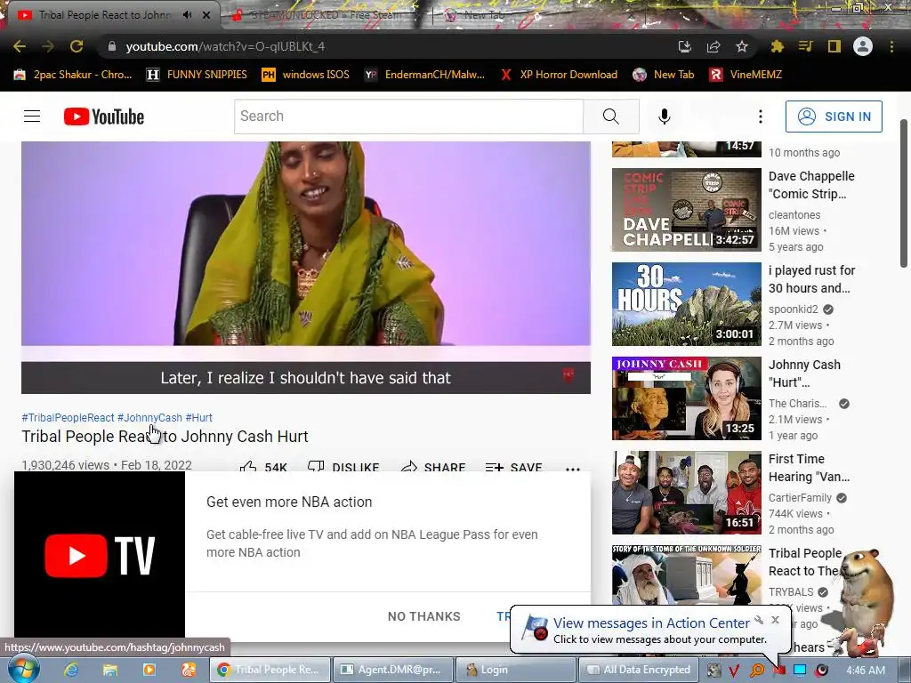
Task: Open the CartierFamily channel name
Action: (800, 498)
